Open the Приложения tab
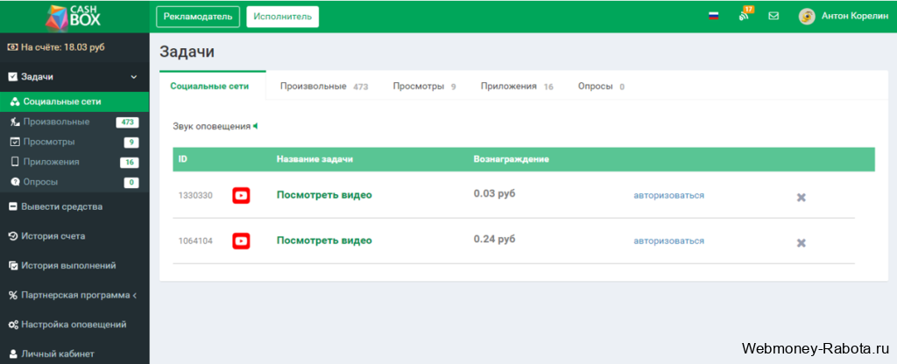Image resolution: width=897 pixels, height=364 pixels. [517, 87]
